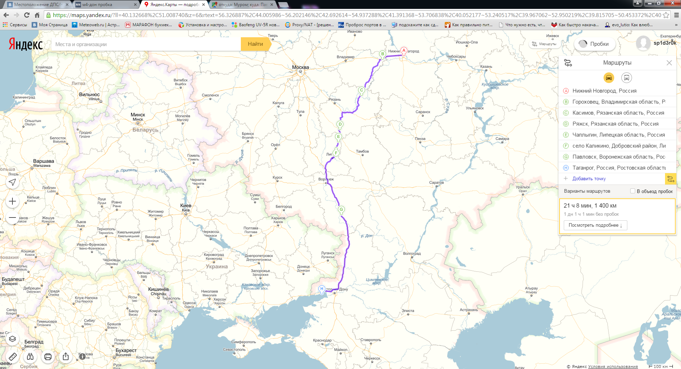Viewport: 681px width, 369px height.
Task: Select waypoint Таганрог, Россия
Action: [x=617, y=168]
